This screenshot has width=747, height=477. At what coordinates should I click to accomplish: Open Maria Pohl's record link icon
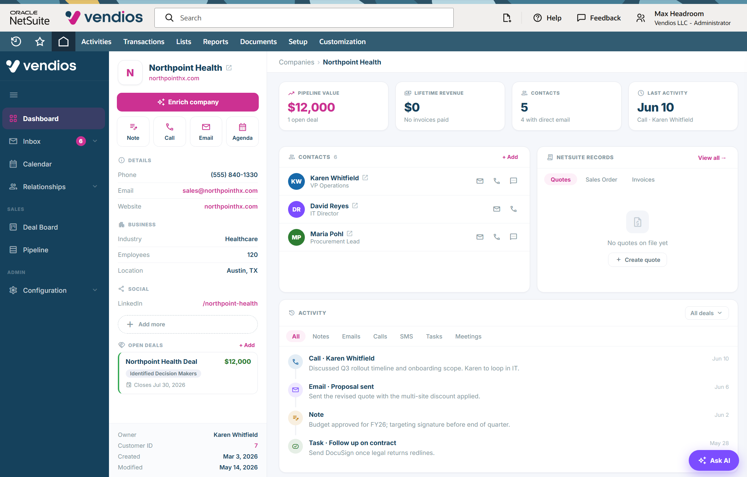pyautogui.click(x=350, y=234)
